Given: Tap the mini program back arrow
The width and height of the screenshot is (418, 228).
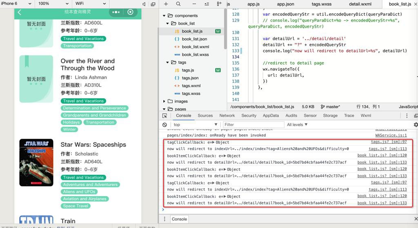Looking at the screenshot, I should click(19, 12).
